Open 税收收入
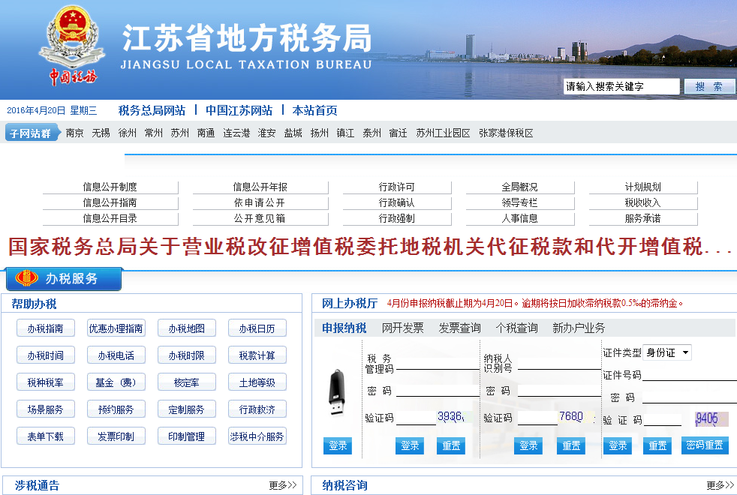Viewport: 737px width, 495px height. [643, 203]
